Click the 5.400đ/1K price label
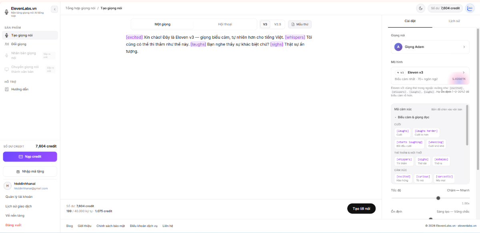The image size is (480, 233). point(459,79)
